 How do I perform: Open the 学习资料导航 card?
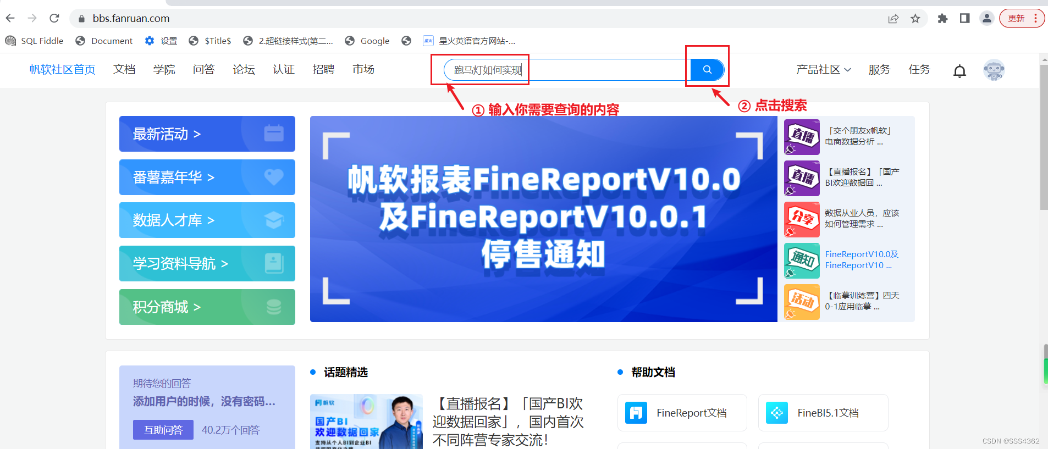point(207,263)
